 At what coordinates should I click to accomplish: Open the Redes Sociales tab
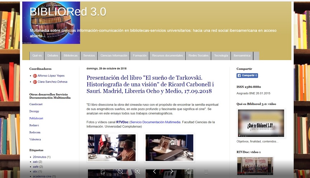click(x=198, y=56)
